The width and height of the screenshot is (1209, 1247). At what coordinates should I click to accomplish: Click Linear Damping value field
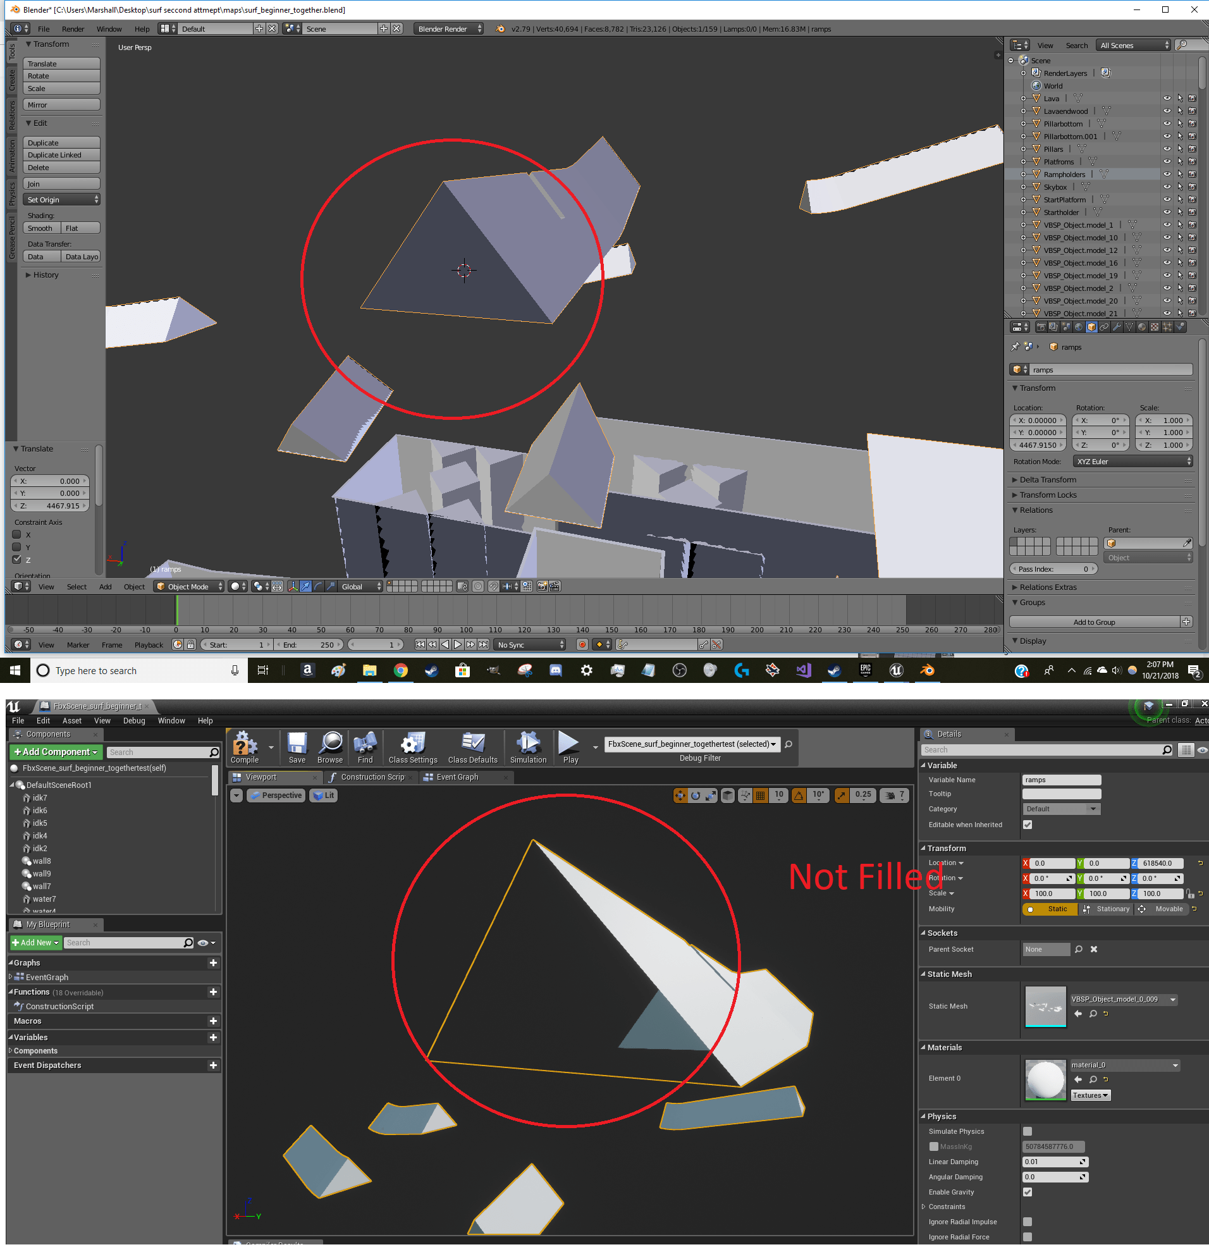(x=1055, y=1162)
